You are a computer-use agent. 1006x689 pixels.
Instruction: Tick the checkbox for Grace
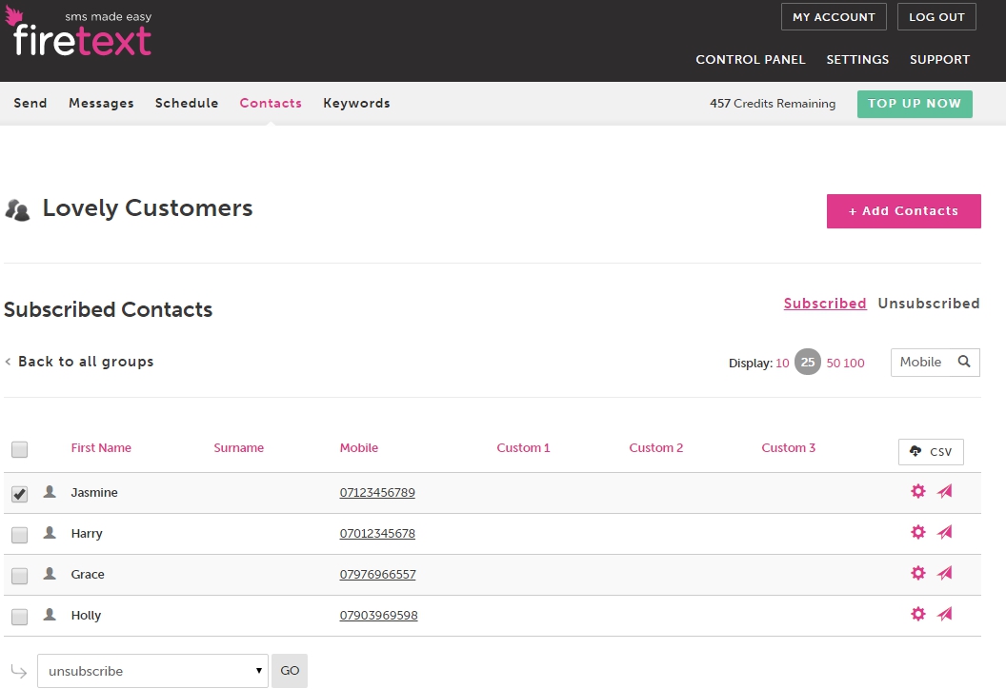click(19, 576)
